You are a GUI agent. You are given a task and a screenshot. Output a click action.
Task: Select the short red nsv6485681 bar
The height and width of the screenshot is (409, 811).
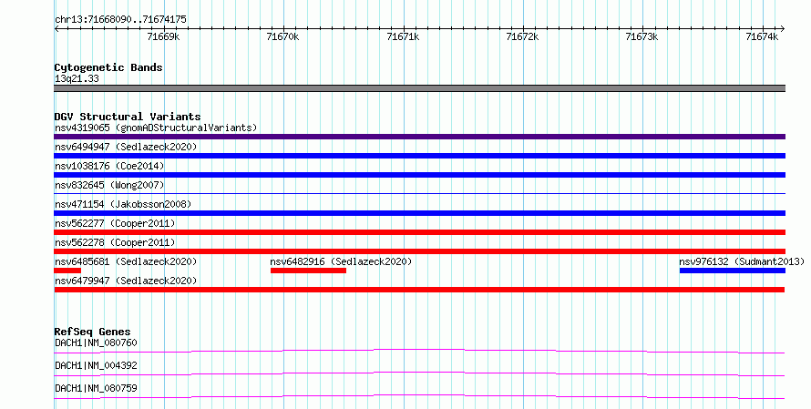(x=67, y=271)
